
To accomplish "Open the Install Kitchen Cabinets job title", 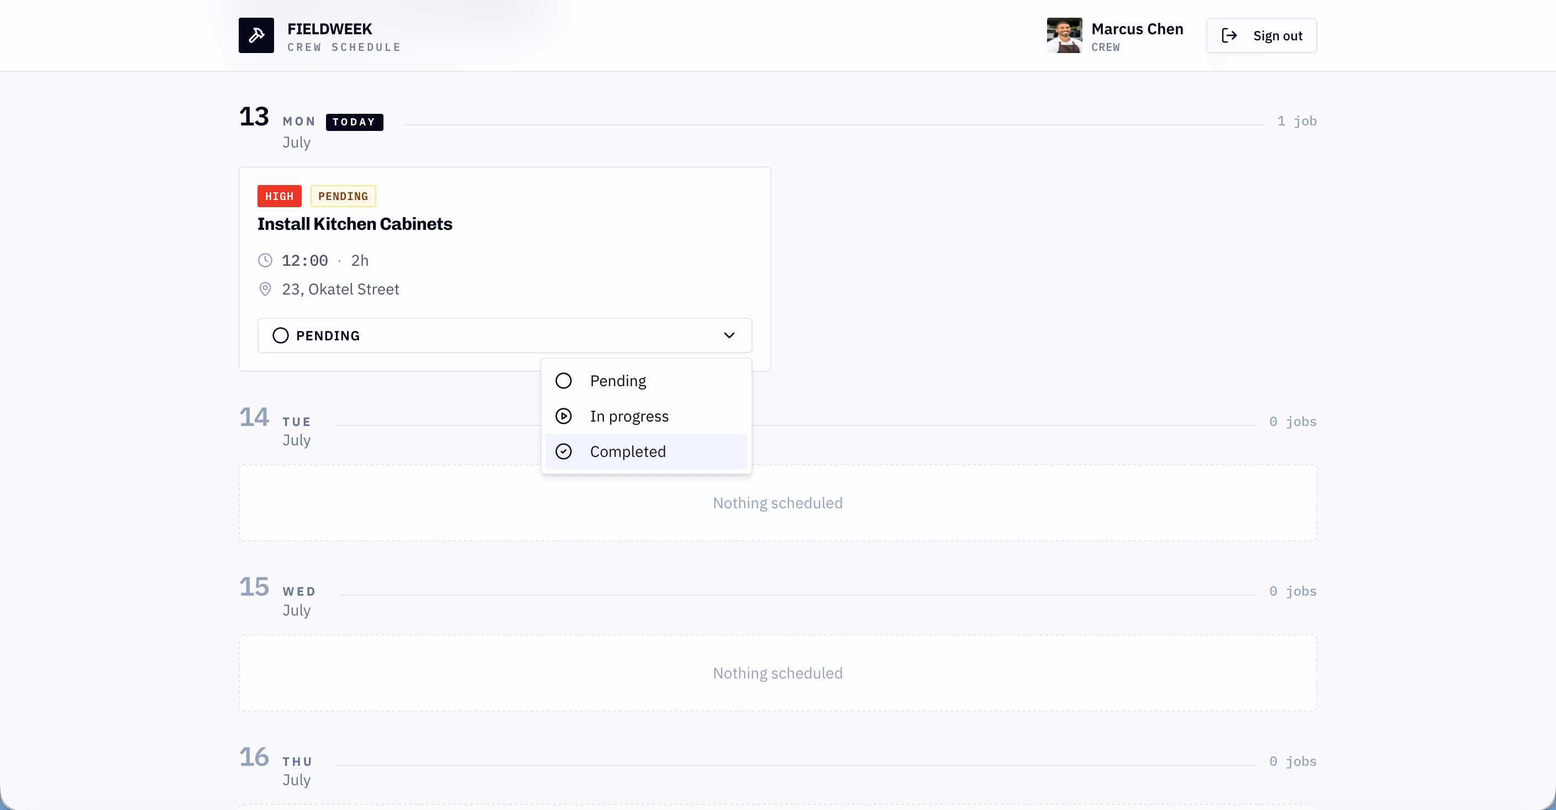I will (x=355, y=224).
